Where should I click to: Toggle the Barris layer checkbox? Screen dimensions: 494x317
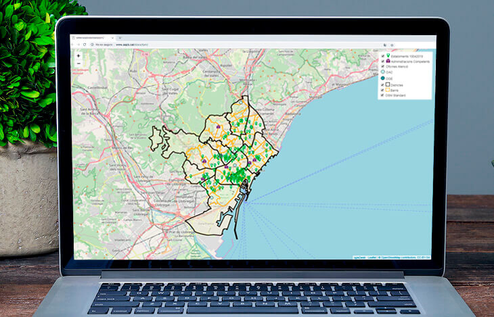[x=382, y=90]
